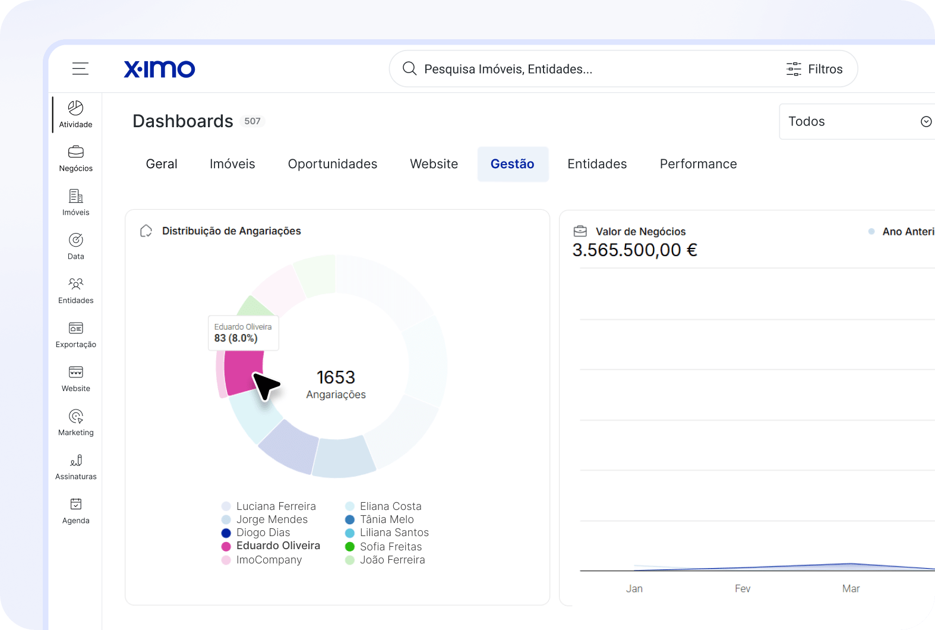Click the Jan axis label
The height and width of the screenshot is (630, 935).
click(634, 588)
